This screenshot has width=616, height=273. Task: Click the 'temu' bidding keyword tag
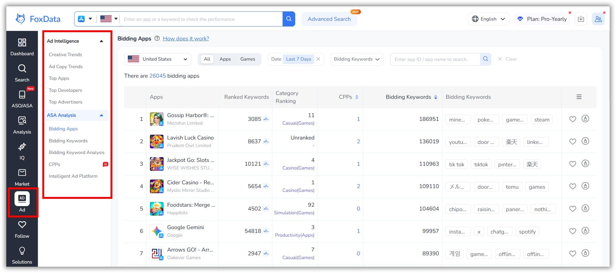pos(512,187)
